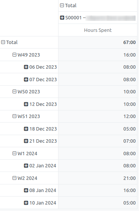Expand the 08 Jan 2024 plus icon
Image resolution: width=139 pixels, height=211 pixels.
coord(26,191)
